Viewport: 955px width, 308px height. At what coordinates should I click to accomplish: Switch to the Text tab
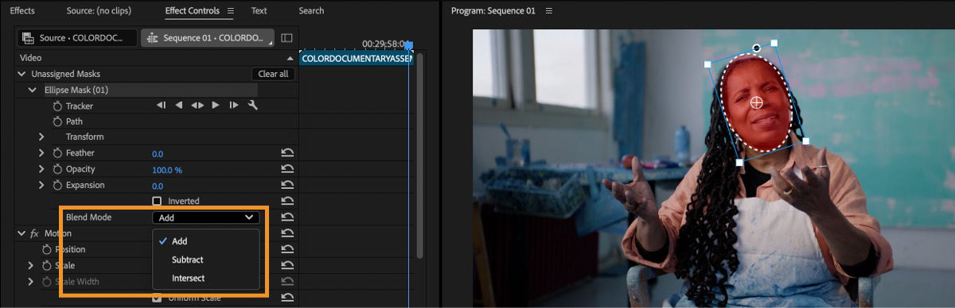tap(259, 11)
